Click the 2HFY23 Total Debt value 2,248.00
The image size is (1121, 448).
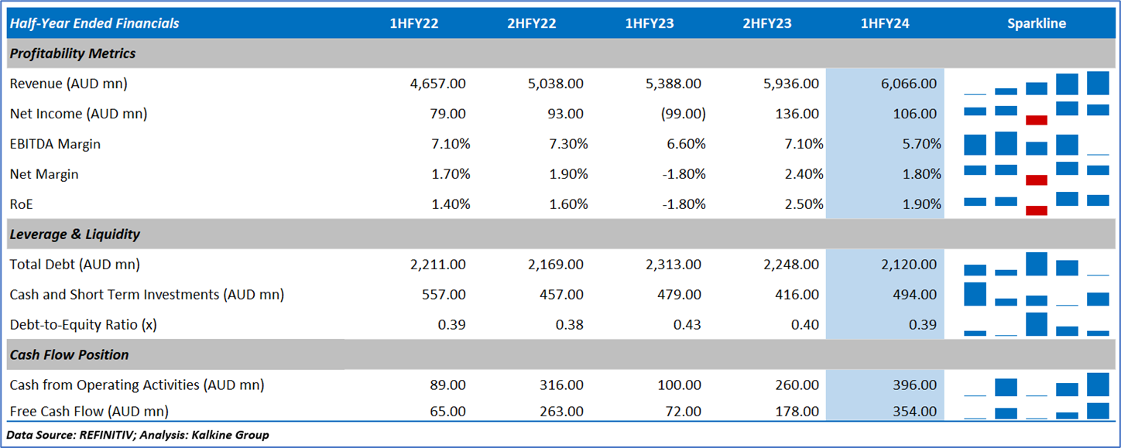[x=789, y=265]
